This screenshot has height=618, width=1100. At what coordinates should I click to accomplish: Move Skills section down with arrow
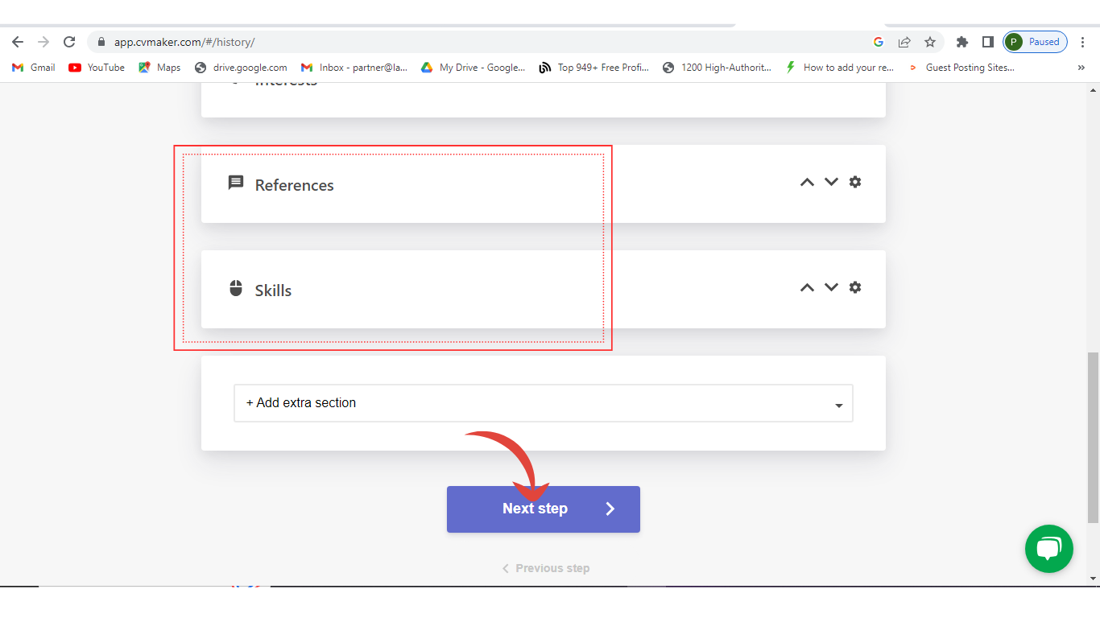[831, 287]
